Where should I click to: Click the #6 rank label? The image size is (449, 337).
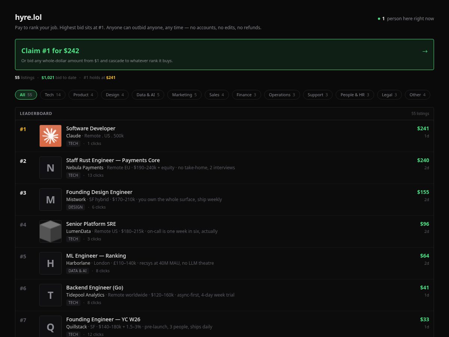23,288
